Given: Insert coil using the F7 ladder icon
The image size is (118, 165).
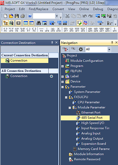Looking at the screenshot, I should tap(28, 30).
